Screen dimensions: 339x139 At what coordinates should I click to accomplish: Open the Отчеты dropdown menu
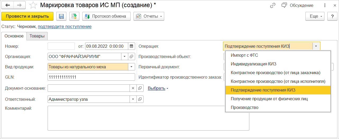tap(149, 16)
